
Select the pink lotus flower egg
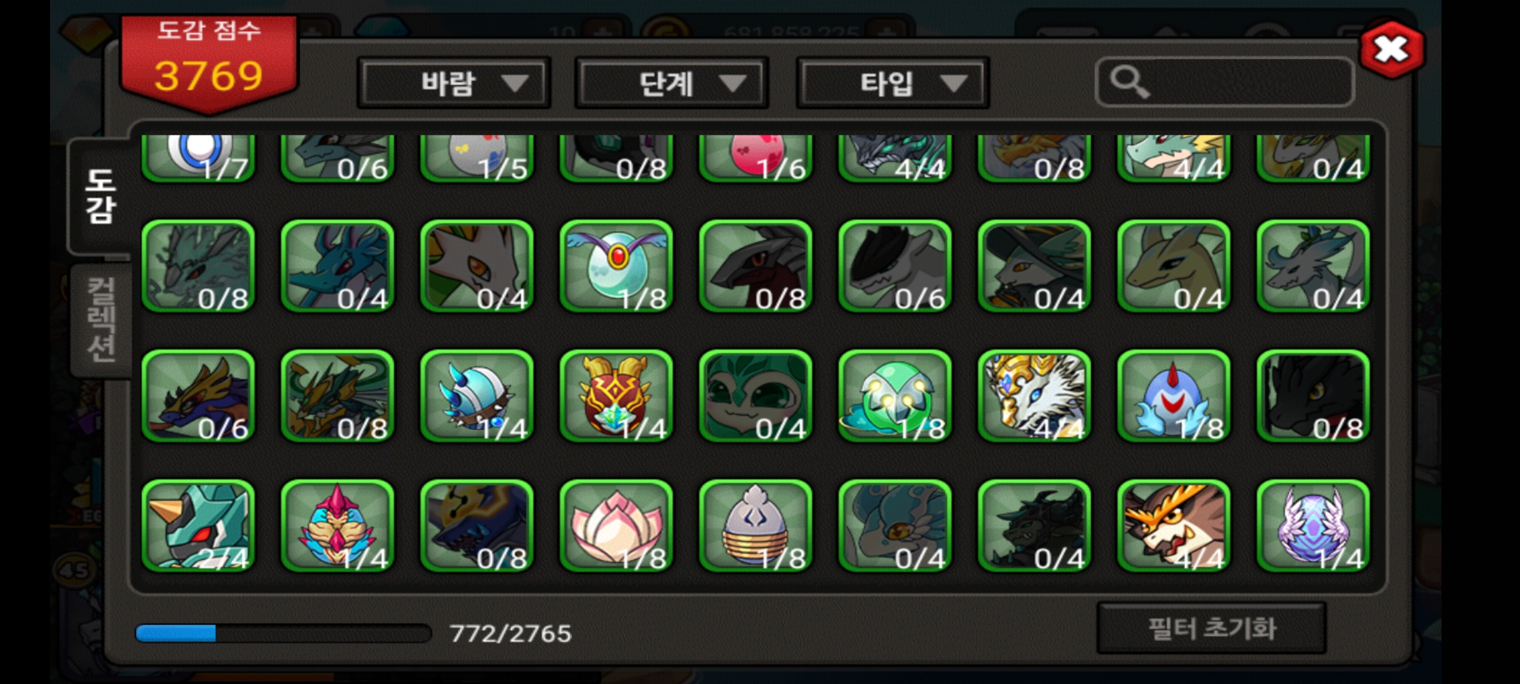(616, 526)
